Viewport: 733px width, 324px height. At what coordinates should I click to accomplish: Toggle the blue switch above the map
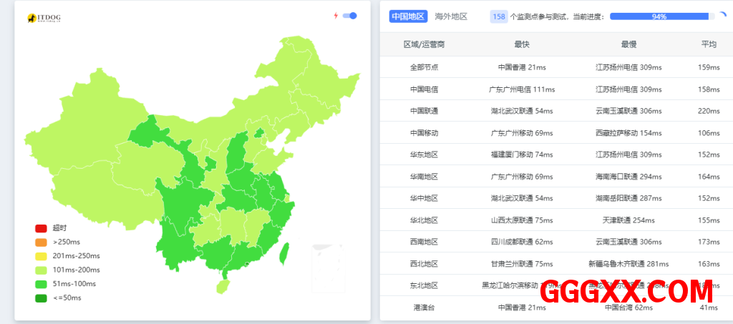coord(350,16)
